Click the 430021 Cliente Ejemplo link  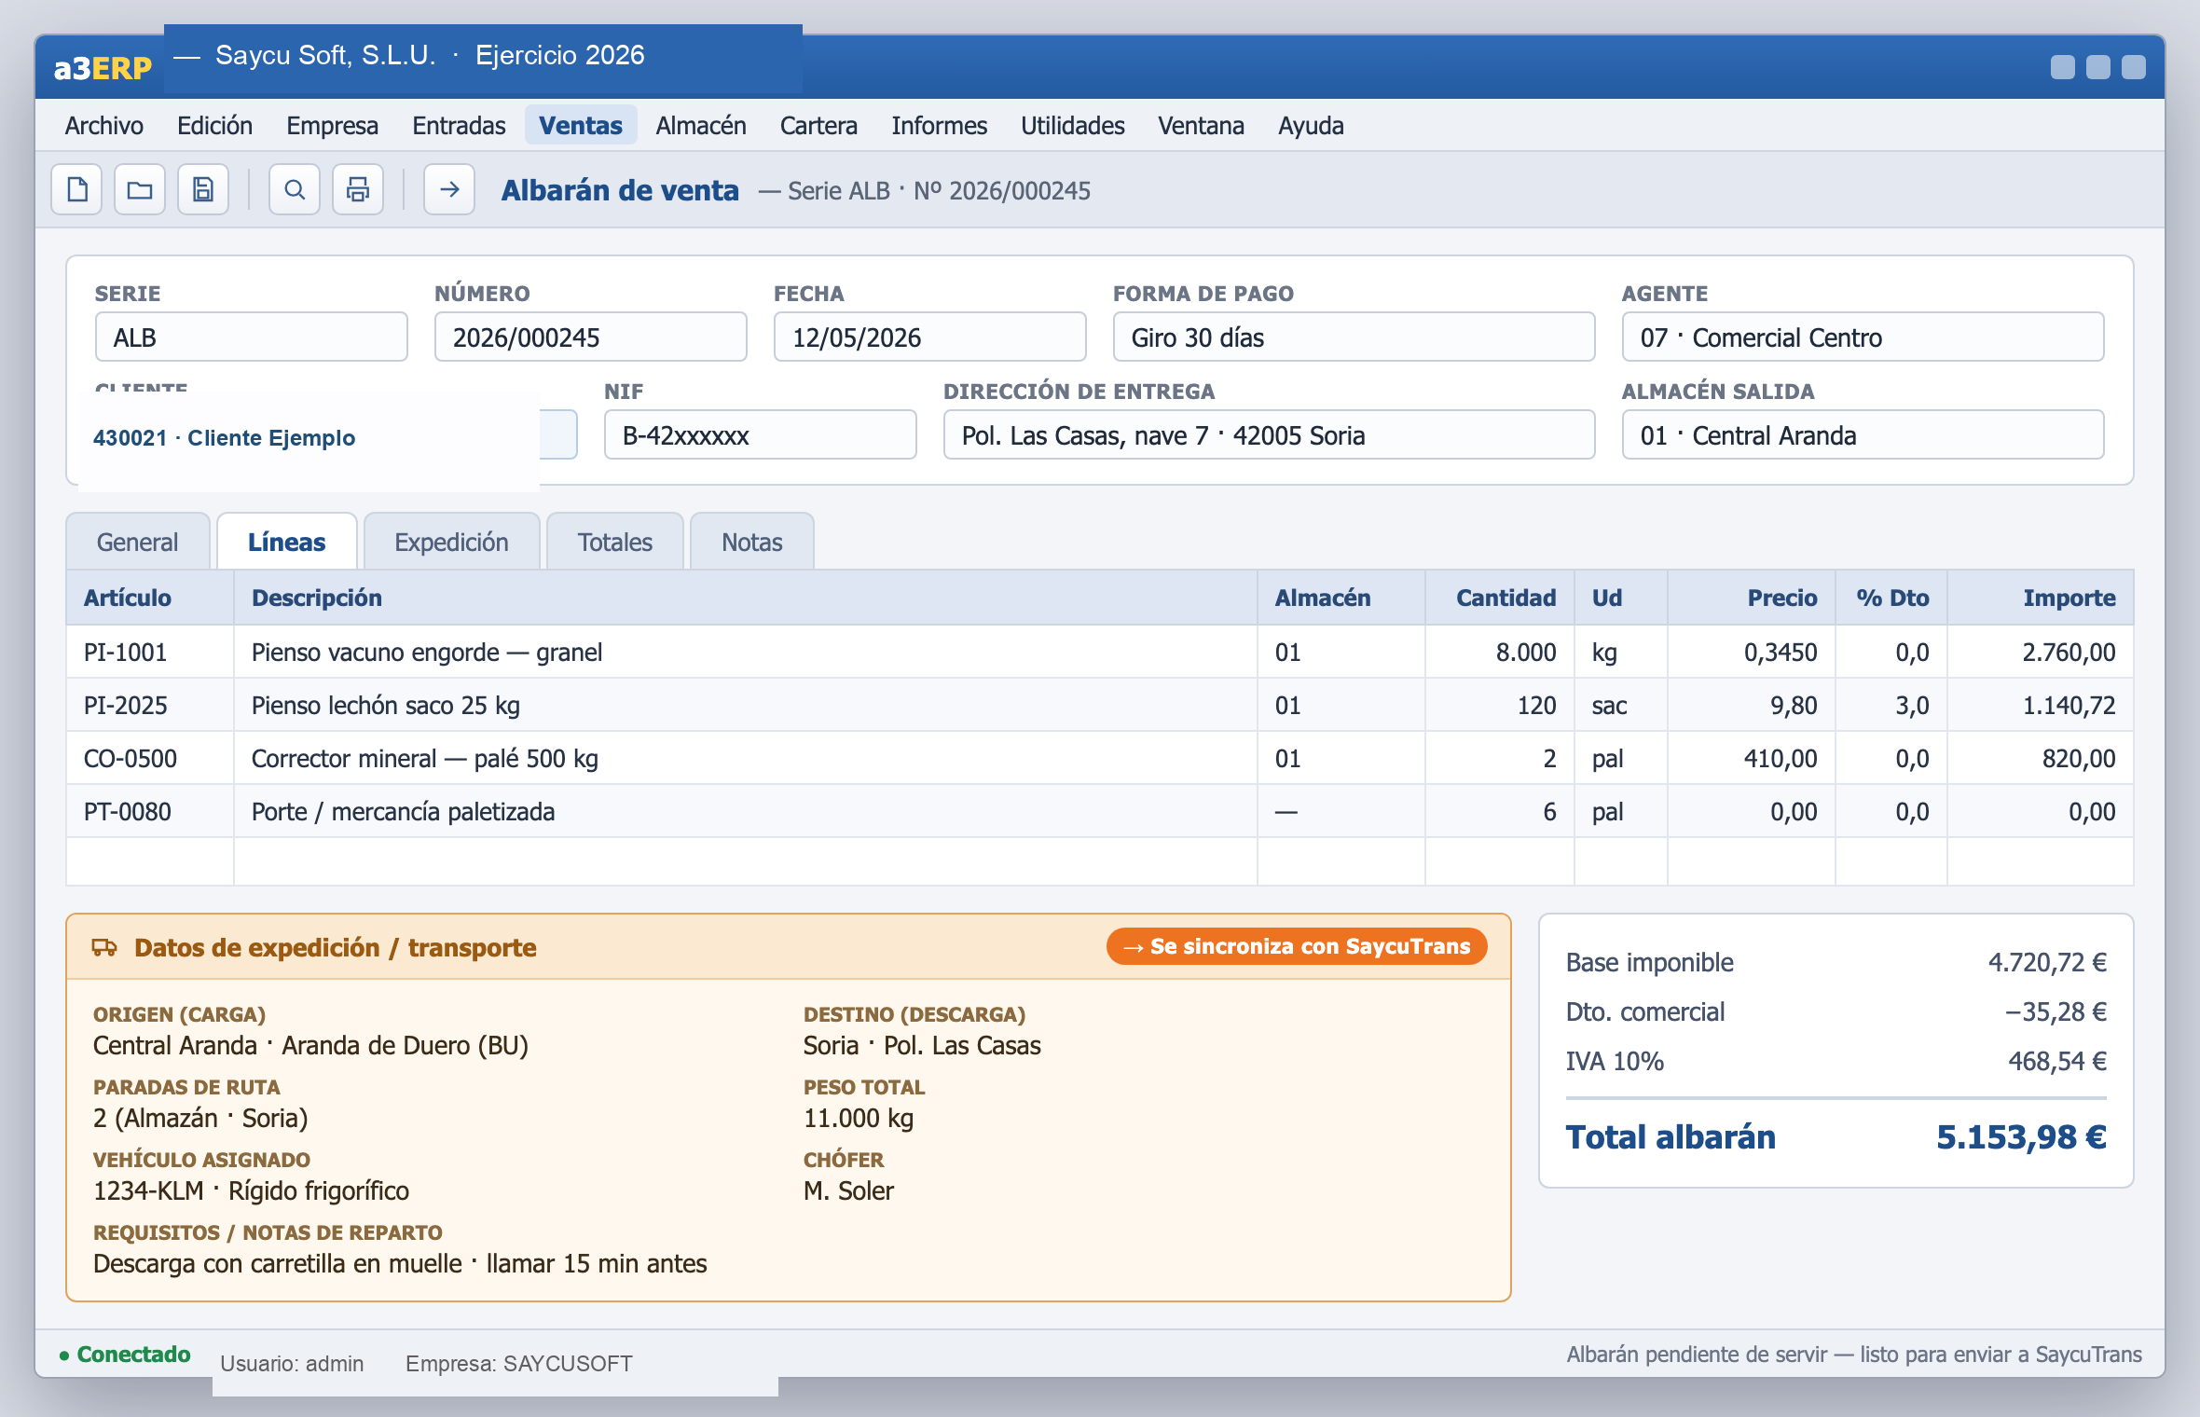click(x=225, y=438)
